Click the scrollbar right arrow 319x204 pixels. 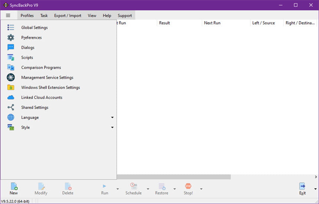(x=316, y=177)
